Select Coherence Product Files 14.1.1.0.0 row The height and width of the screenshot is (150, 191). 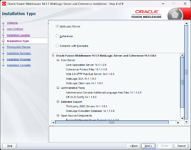[x=86, y=69]
